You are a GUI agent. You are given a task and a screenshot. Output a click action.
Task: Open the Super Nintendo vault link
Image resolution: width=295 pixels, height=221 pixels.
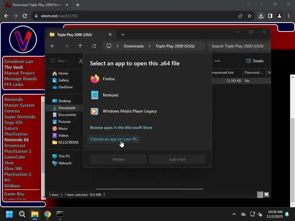pos(20,117)
